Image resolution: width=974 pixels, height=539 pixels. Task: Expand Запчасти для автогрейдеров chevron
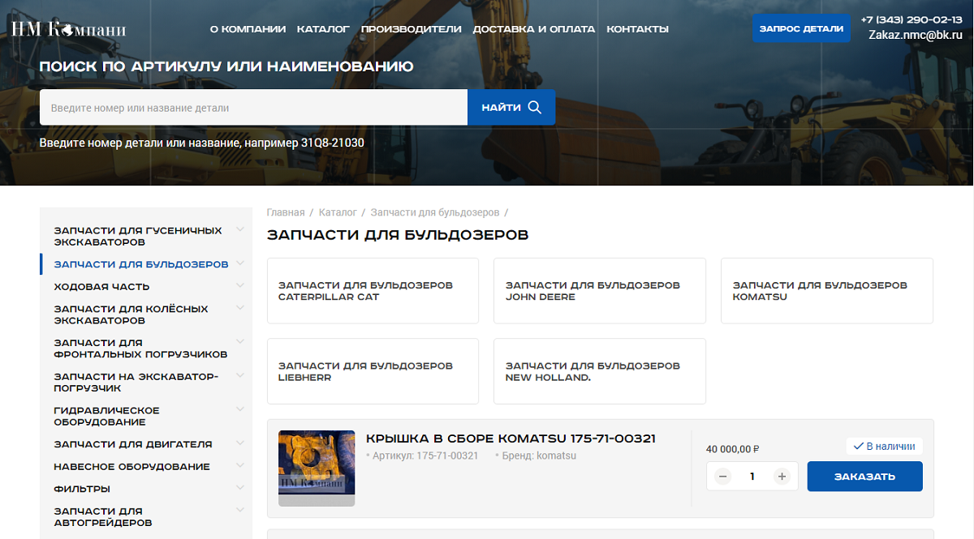click(x=240, y=510)
